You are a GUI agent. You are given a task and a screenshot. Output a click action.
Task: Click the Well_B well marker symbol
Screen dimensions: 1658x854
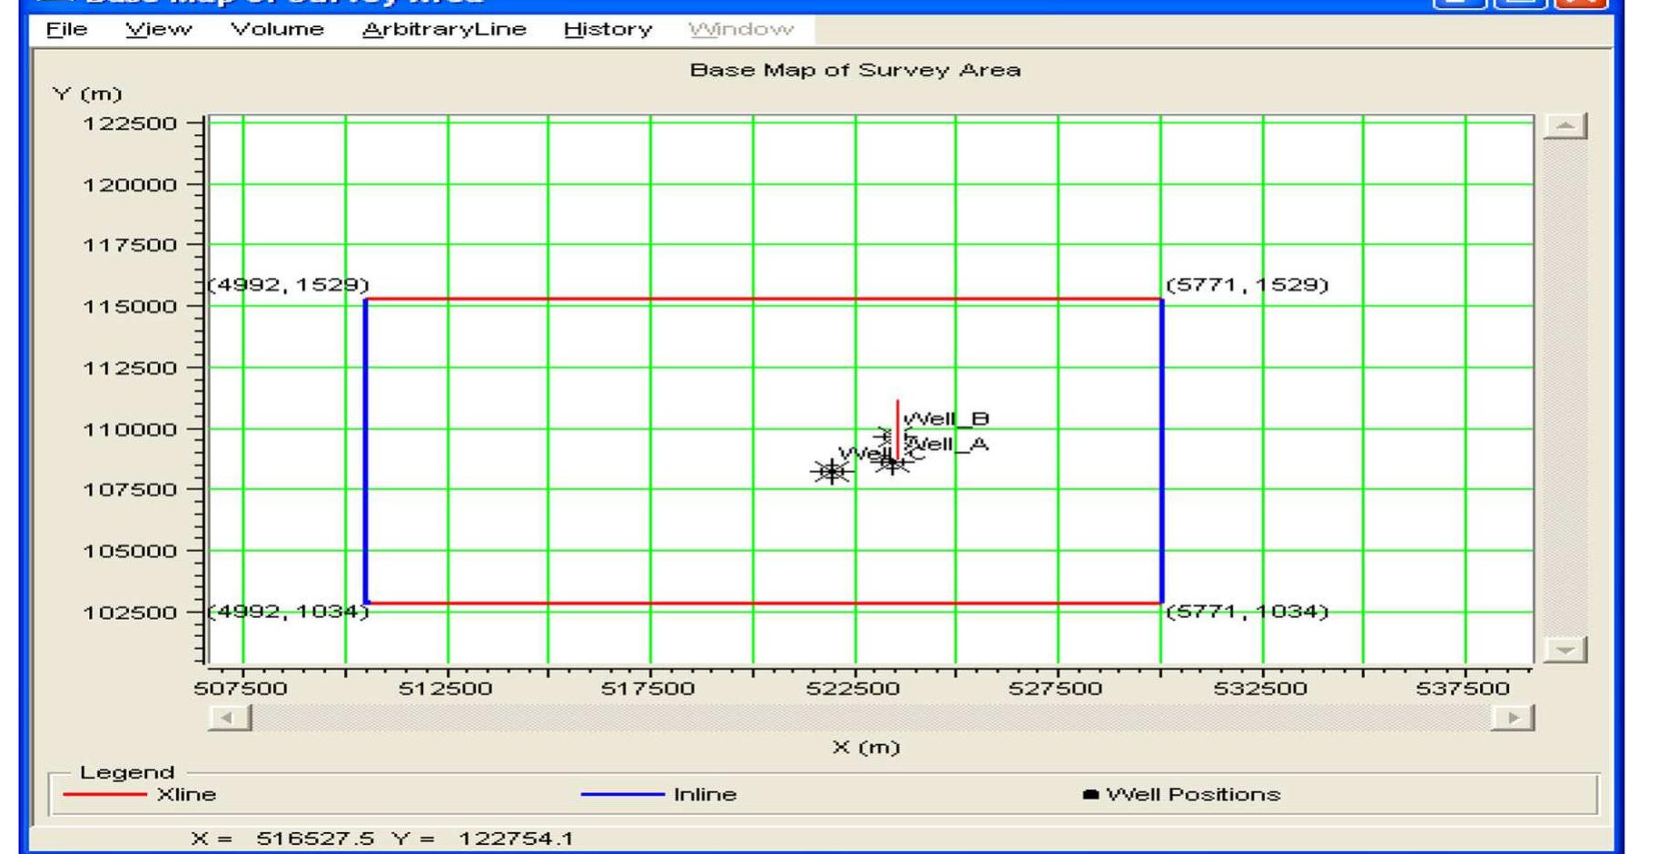884,437
